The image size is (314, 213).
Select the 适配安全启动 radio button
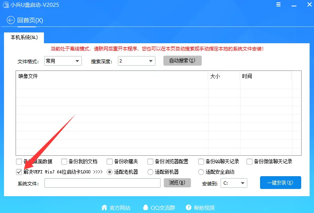point(201,172)
